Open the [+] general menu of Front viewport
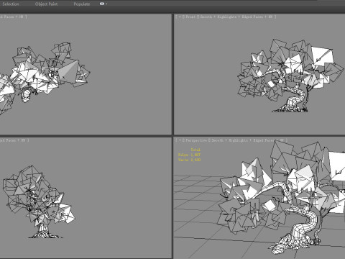Viewport: 345px width, 259px height. 180,17
